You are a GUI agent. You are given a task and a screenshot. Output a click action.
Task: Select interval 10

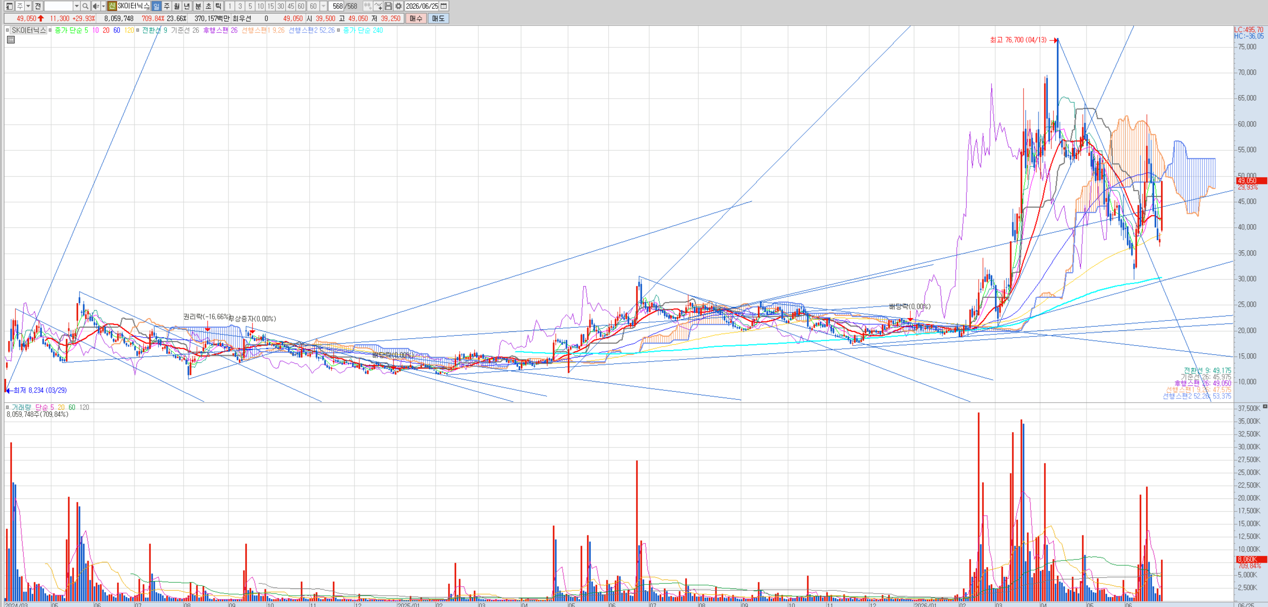[260, 6]
